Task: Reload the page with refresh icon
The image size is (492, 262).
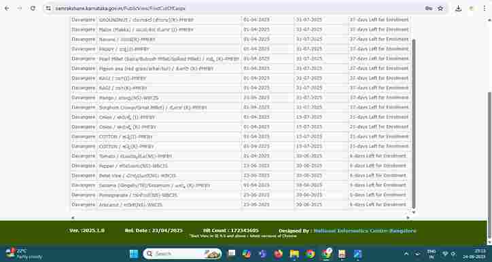Action: [x=33, y=8]
